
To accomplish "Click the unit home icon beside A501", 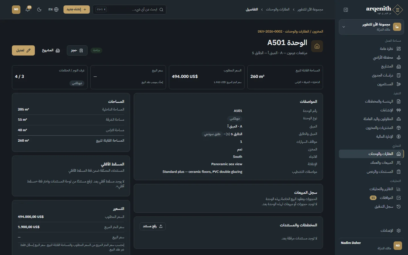I will [317, 46].
